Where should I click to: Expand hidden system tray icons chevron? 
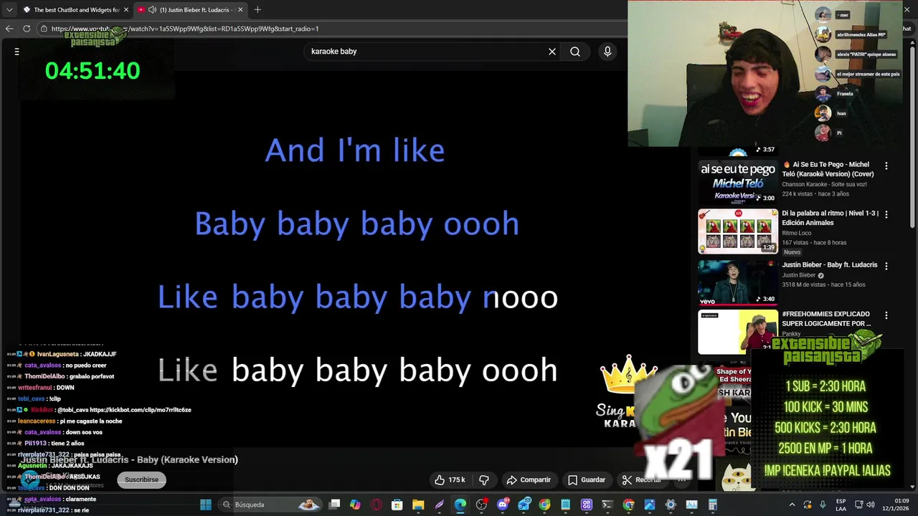pyautogui.click(x=792, y=505)
